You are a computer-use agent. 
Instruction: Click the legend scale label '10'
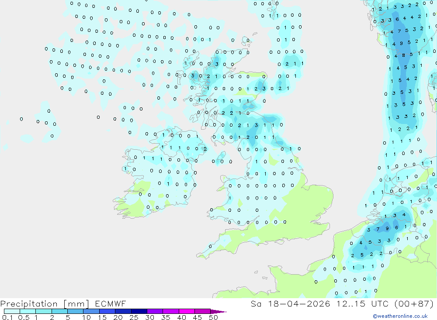(87, 317)
